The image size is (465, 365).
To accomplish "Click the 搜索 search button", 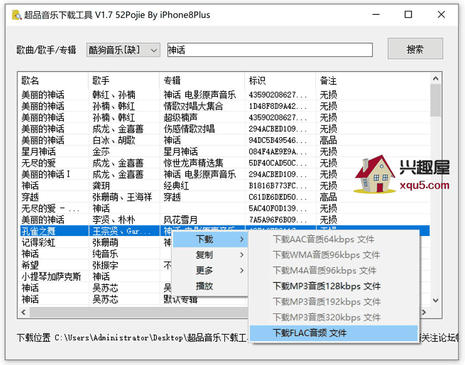I will click(x=415, y=49).
